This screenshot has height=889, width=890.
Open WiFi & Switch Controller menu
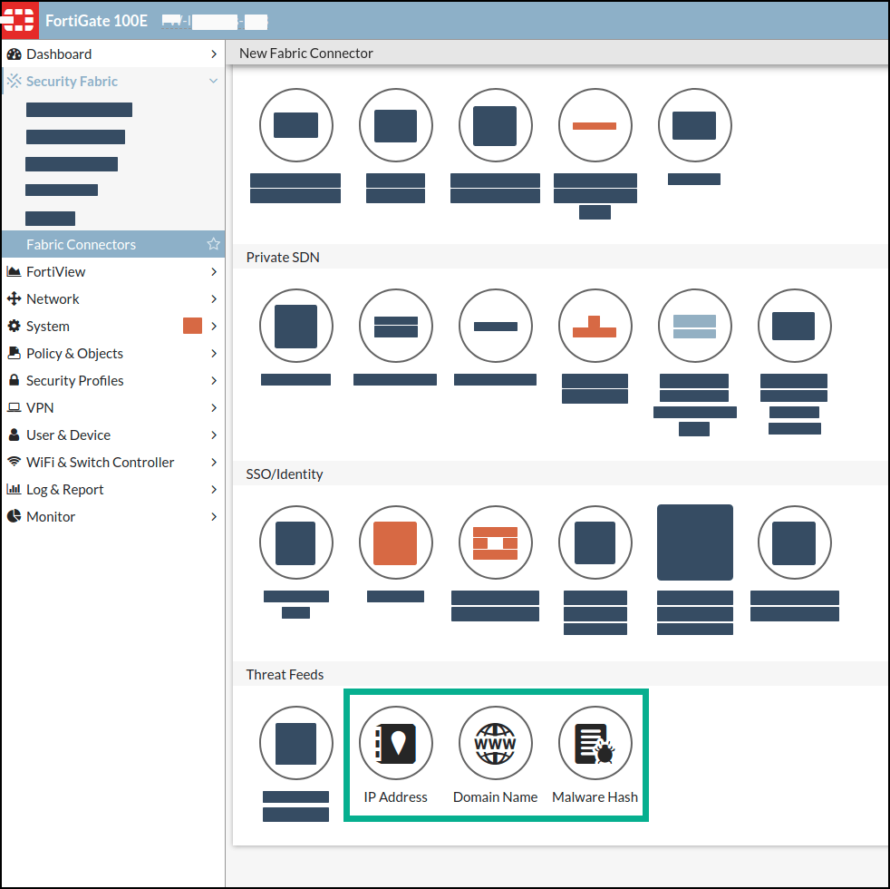pos(100,463)
